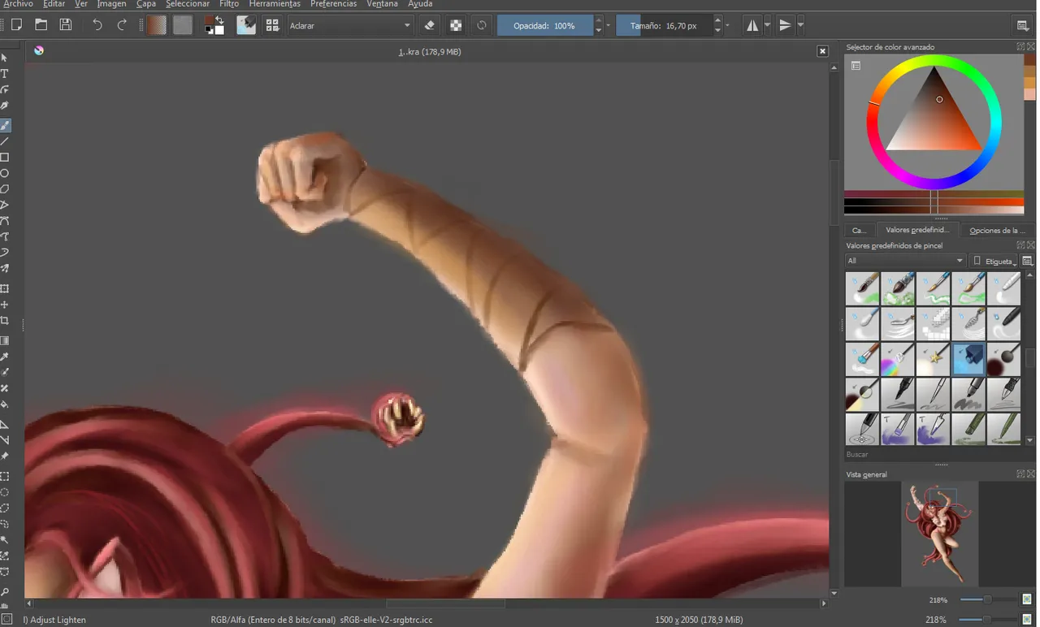Select the Calligraphy tool
This screenshot has width=1040, height=627.
[5, 106]
